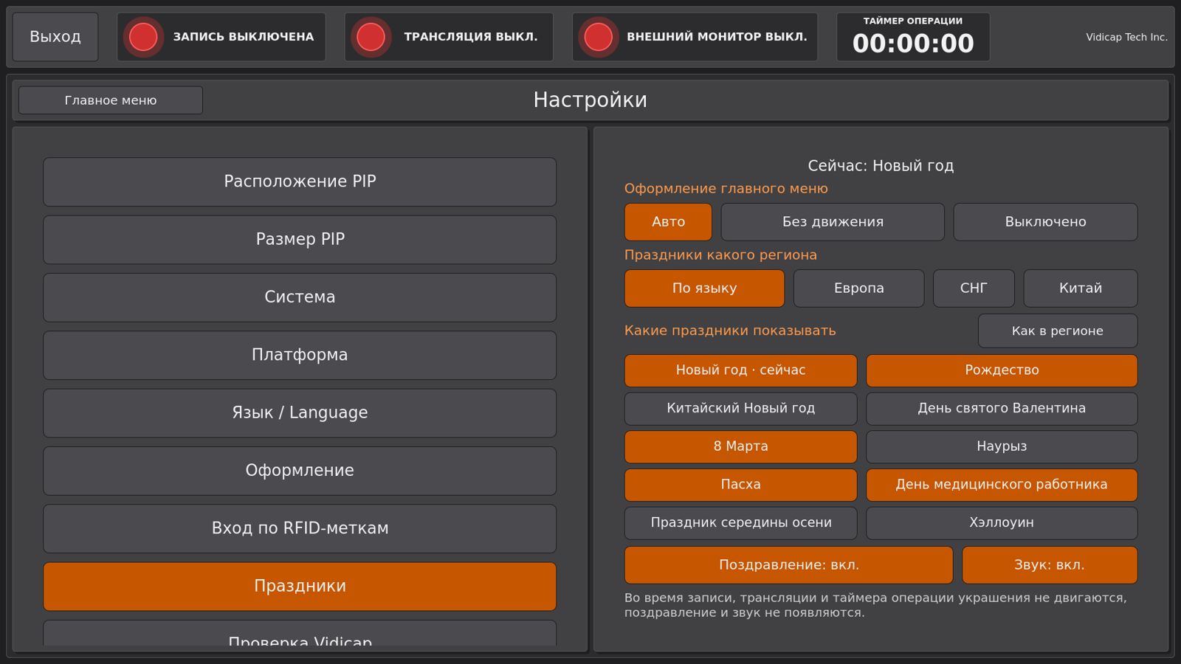Click the Трансляция выкл. broadcast button

[x=449, y=37]
